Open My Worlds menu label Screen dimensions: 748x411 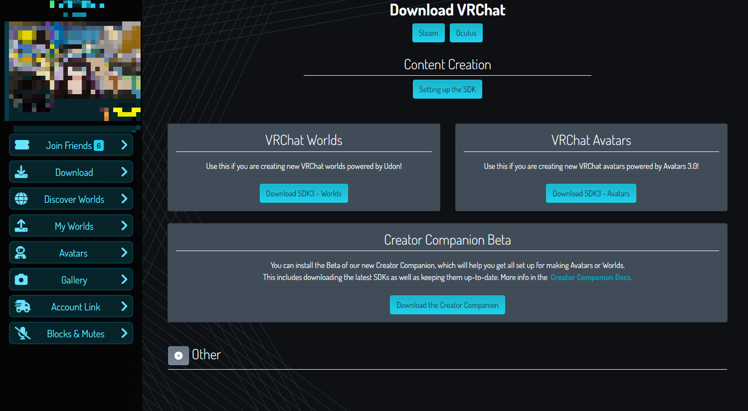point(74,226)
